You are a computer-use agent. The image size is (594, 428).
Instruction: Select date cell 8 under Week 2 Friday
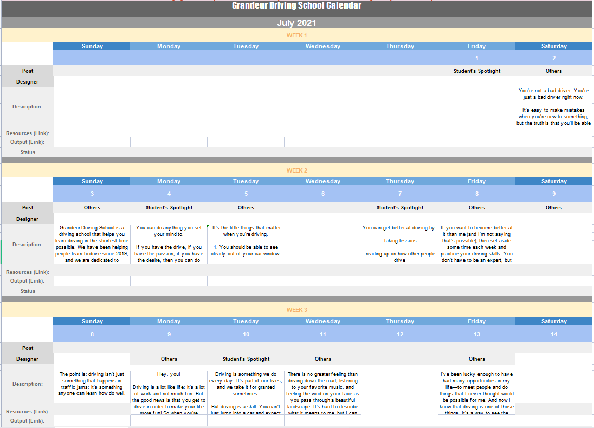point(476,194)
